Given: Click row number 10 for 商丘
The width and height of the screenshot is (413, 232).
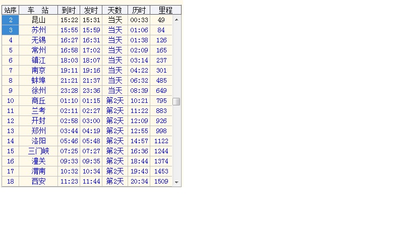Looking at the screenshot, I should tap(10, 101).
